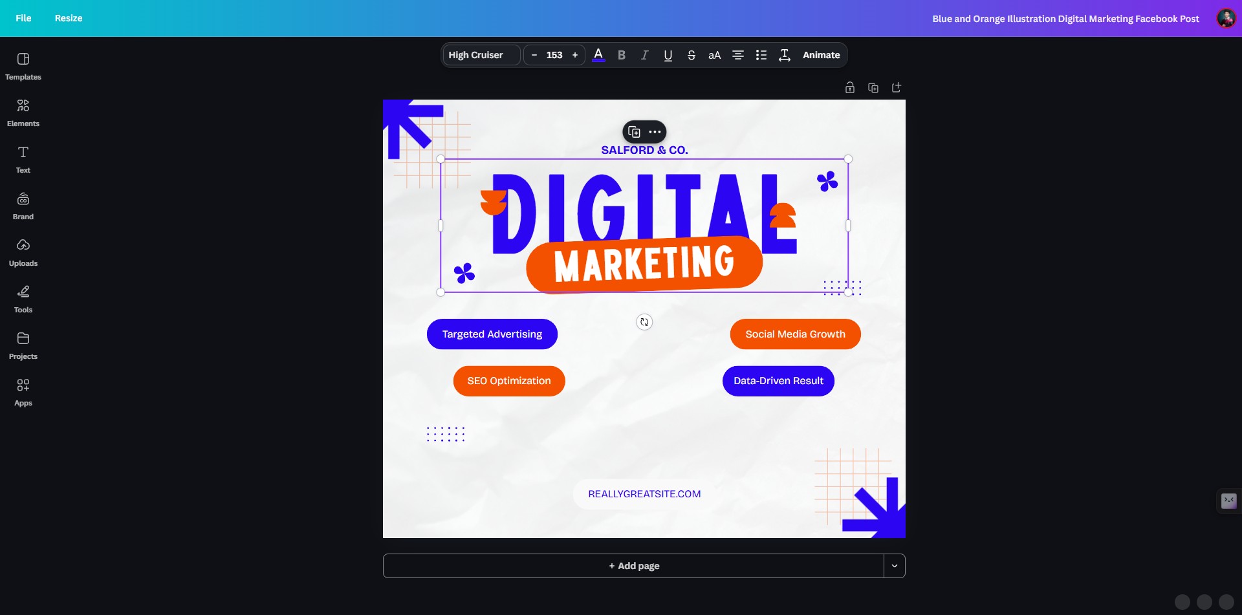Open more options on floating toolbar
Viewport: 1242px width, 615px height.
pos(655,132)
